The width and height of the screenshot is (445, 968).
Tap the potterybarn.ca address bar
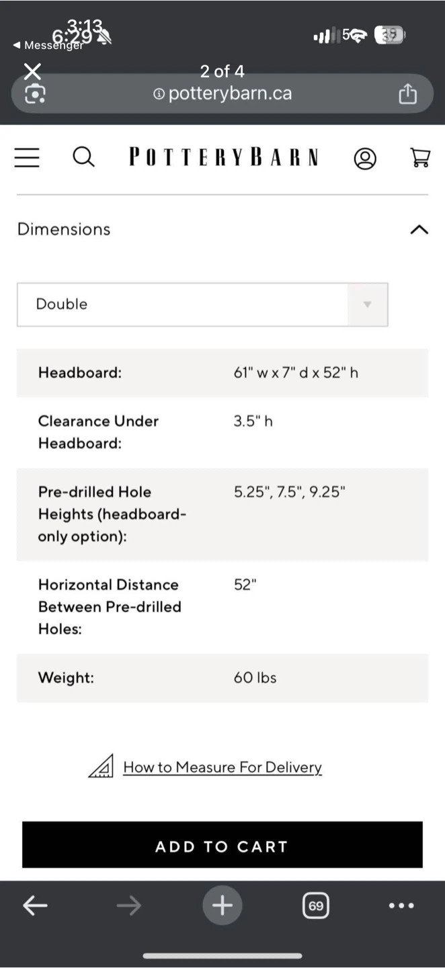coord(222,93)
